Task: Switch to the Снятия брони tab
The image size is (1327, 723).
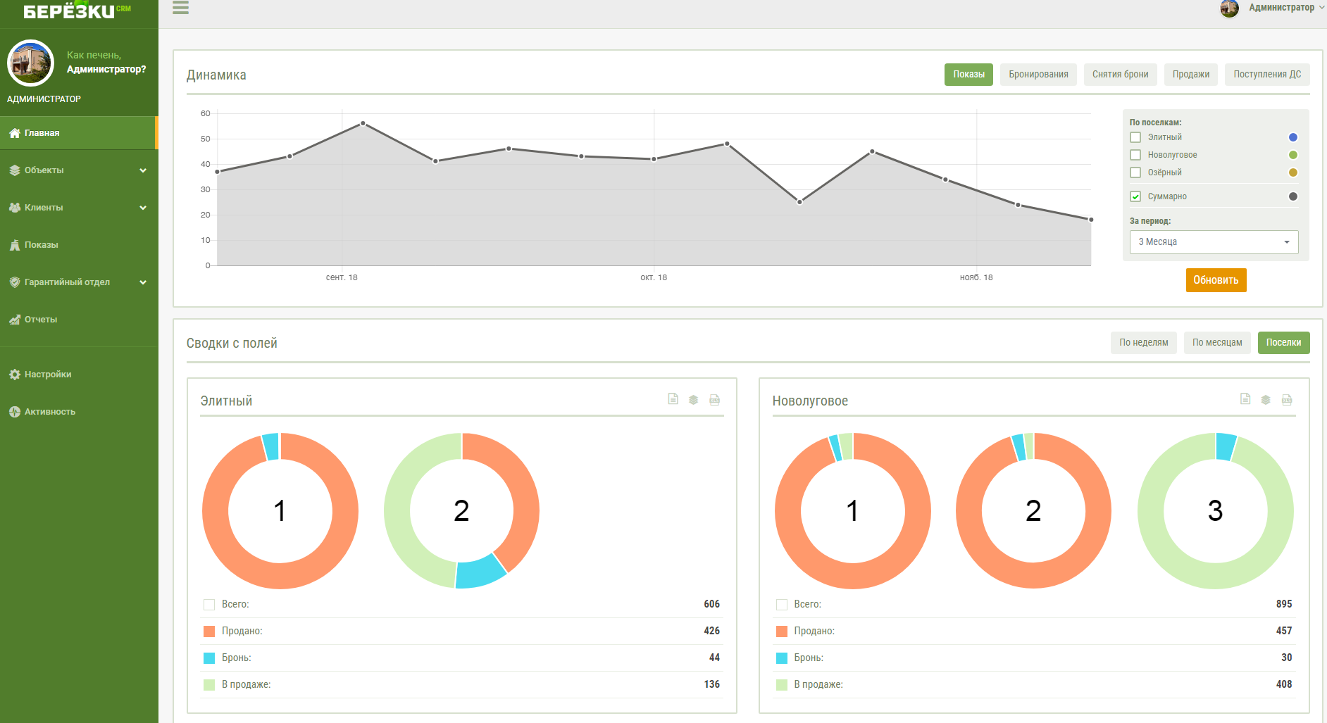Action: point(1120,75)
